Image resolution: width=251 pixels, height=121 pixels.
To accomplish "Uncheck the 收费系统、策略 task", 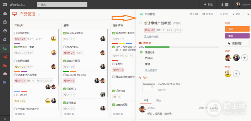I will tap(15, 47).
